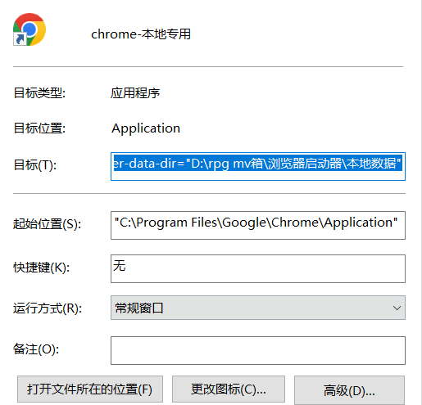Click the 目标位置: label
Image resolution: width=422 pixels, height=405 pixels.
click(39, 128)
